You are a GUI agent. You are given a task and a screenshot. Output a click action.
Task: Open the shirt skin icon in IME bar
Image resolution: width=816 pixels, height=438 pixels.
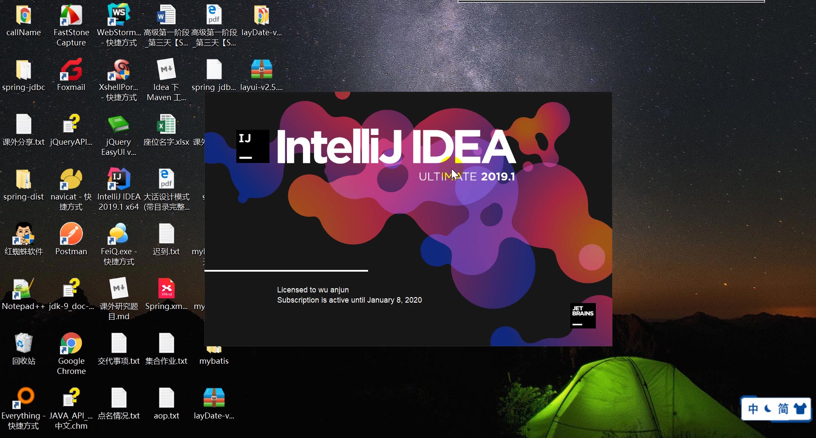coord(799,409)
